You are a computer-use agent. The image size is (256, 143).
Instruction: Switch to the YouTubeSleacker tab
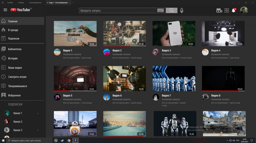(36, 3)
